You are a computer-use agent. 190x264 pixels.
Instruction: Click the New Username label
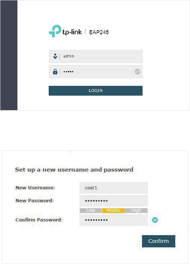pos(35,188)
